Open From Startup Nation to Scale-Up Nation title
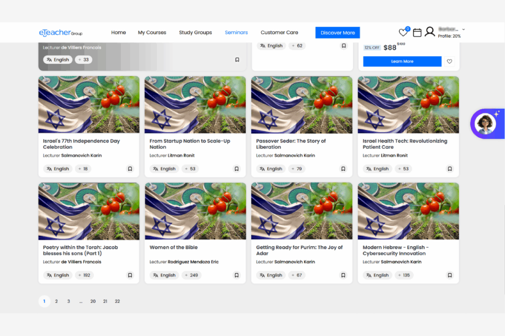 coord(190,144)
